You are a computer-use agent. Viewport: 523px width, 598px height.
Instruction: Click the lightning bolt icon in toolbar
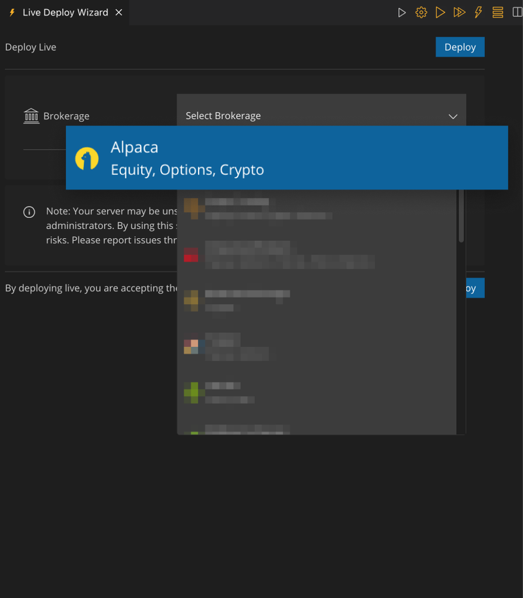pyautogui.click(x=479, y=12)
